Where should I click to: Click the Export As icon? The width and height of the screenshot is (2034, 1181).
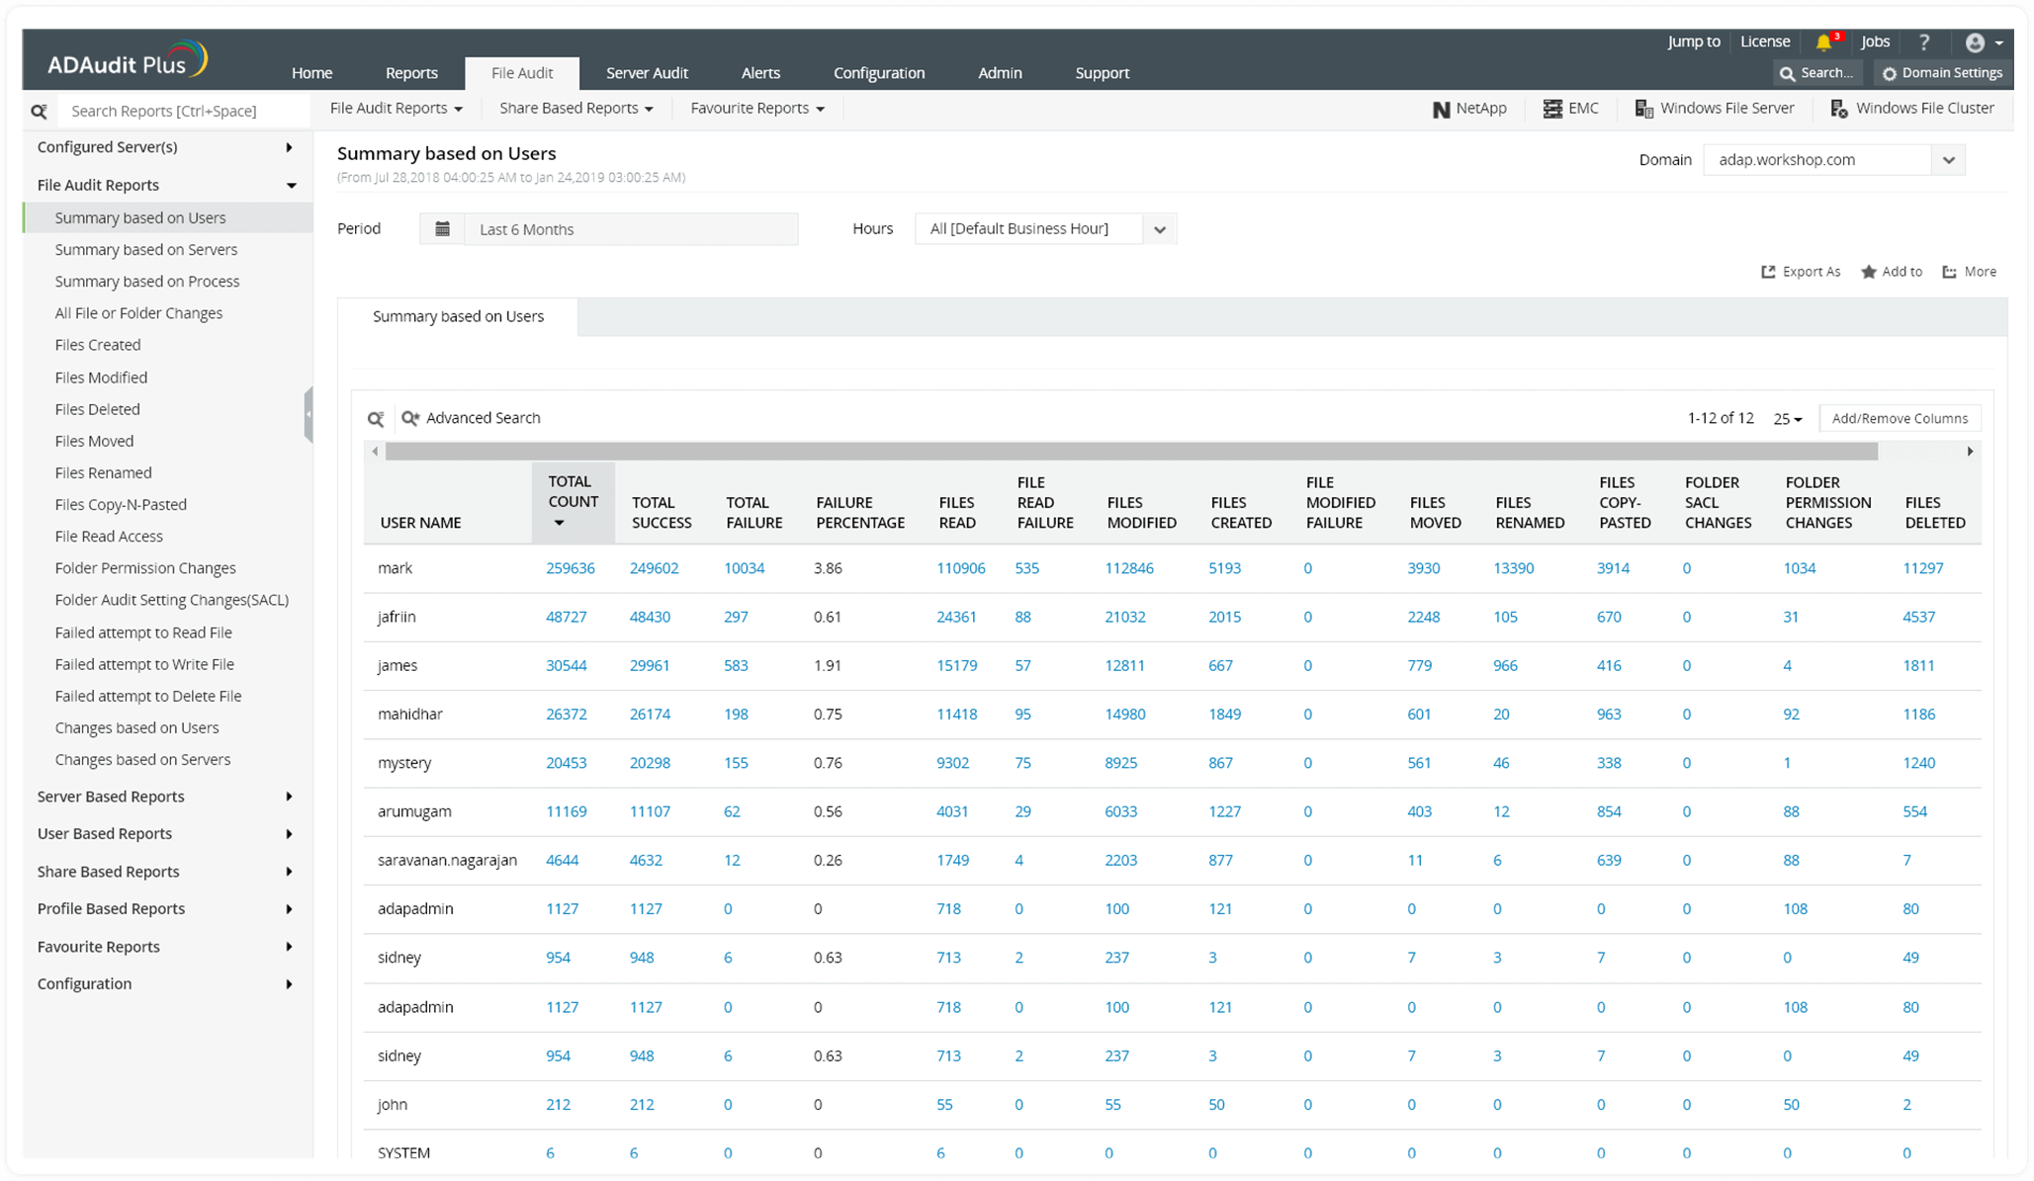pyautogui.click(x=1768, y=272)
